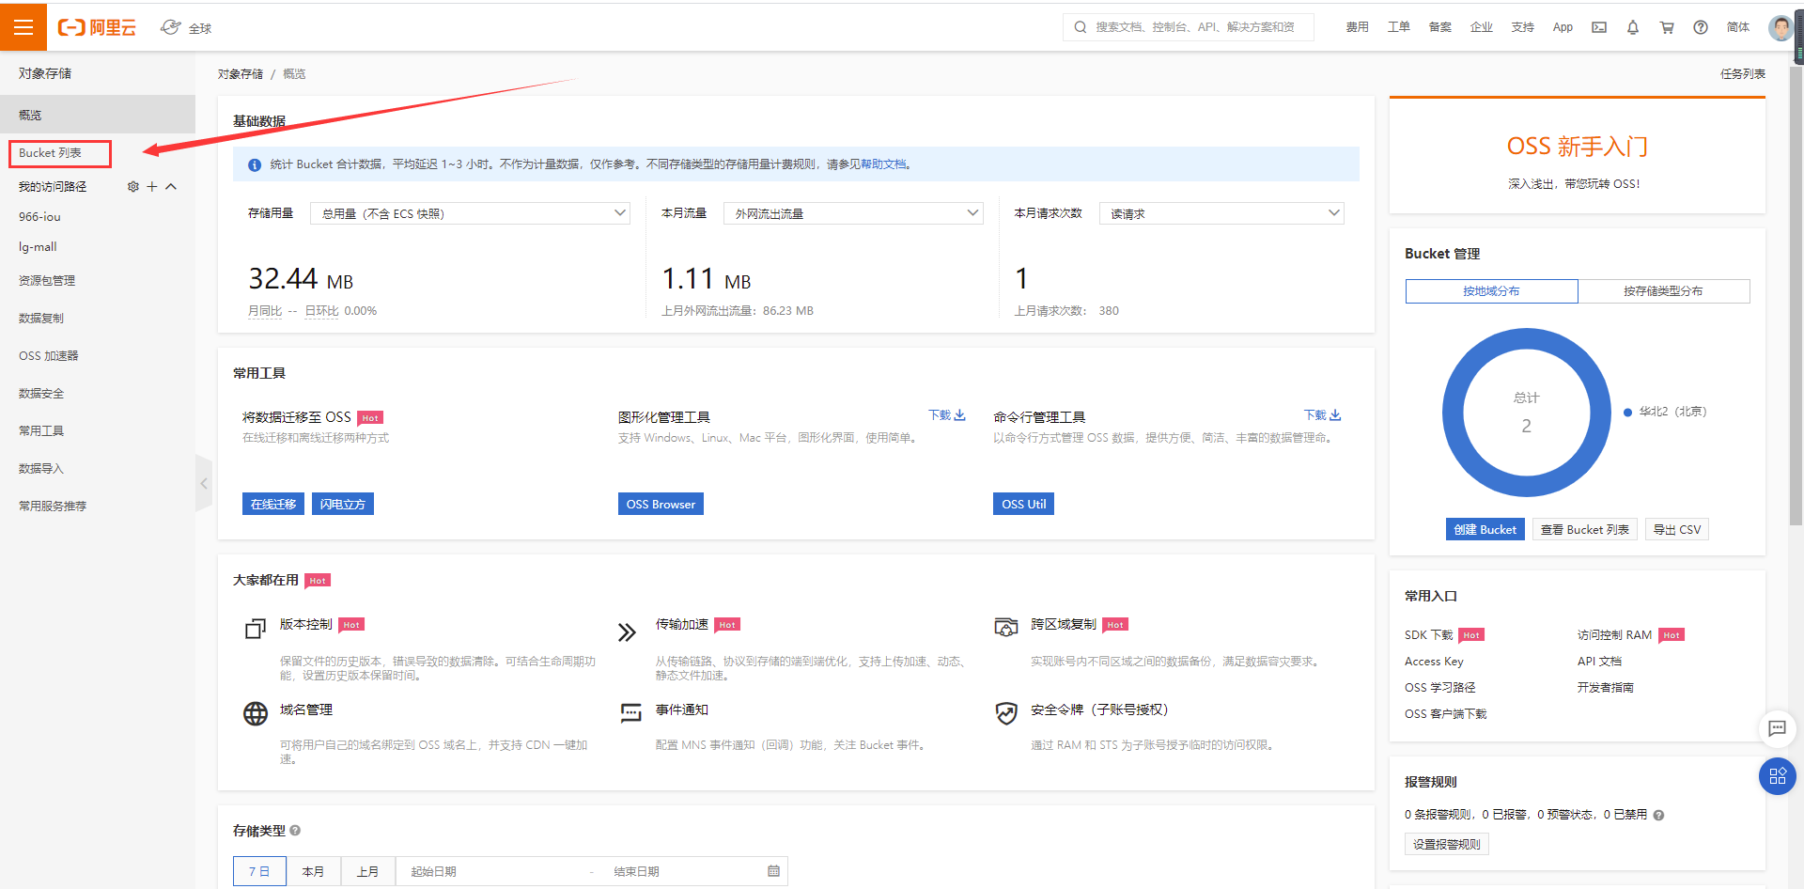This screenshot has width=1804, height=889.
Task: Click 查看 Bucket 列表 button
Action: 1584,529
